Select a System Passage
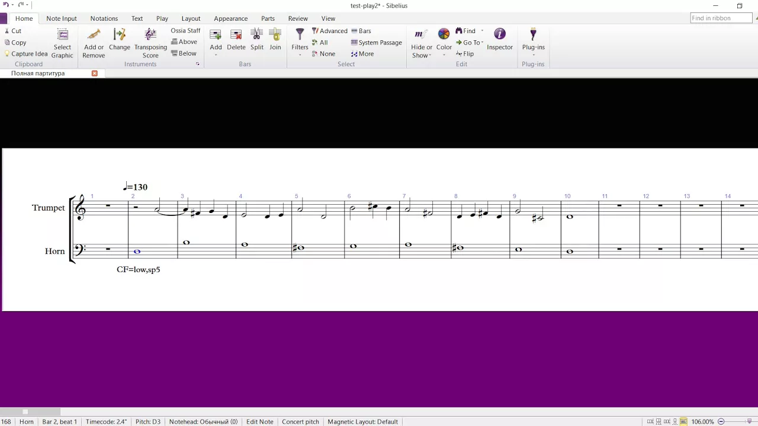Viewport: 758px width, 426px height. 377,43
